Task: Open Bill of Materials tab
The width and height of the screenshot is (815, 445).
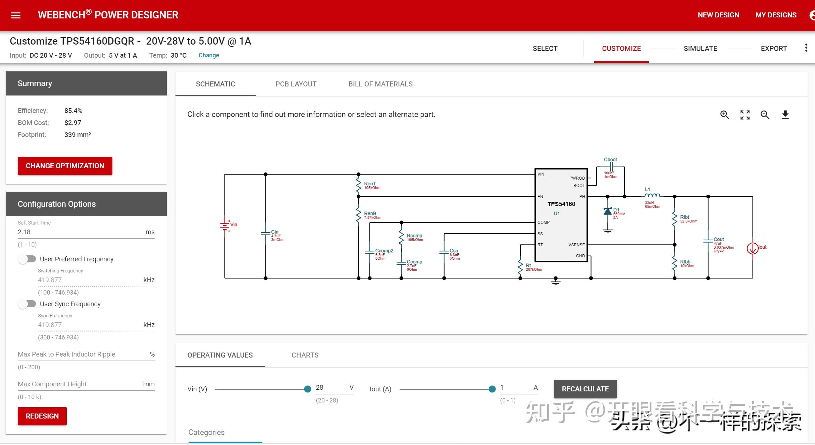Action: click(x=380, y=84)
